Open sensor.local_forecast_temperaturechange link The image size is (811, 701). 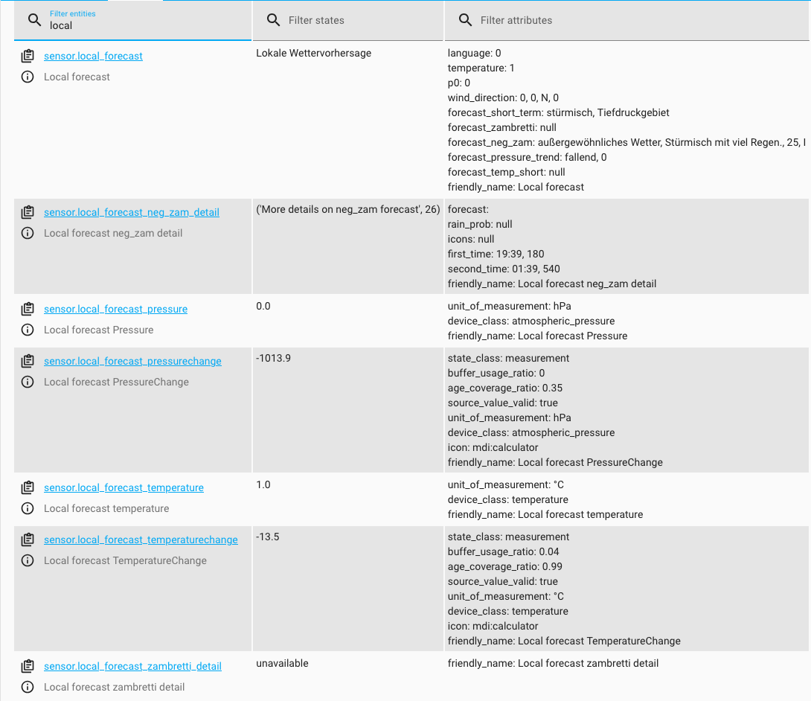click(x=141, y=540)
